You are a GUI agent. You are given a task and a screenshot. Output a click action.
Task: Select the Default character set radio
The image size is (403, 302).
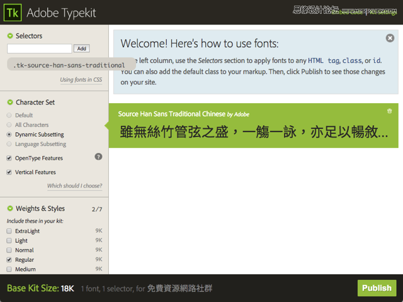pyautogui.click(x=9, y=115)
